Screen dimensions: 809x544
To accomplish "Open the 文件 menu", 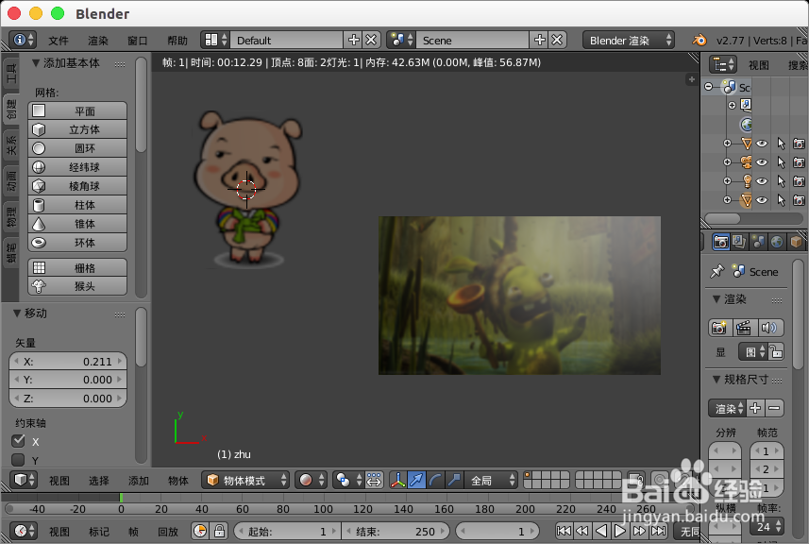I will pos(59,41).
